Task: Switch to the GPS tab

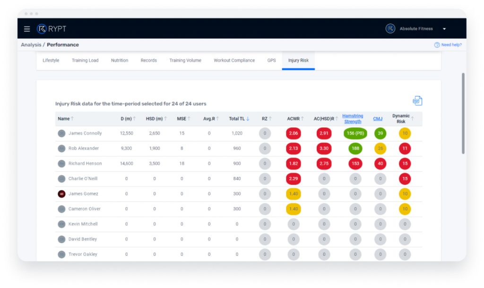Action: point(272,61)
